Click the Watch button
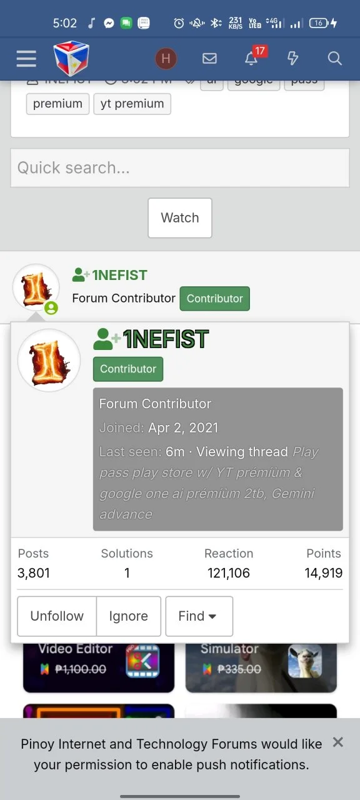Viewport: 360px width, 800px height. (x=180, y=218)
